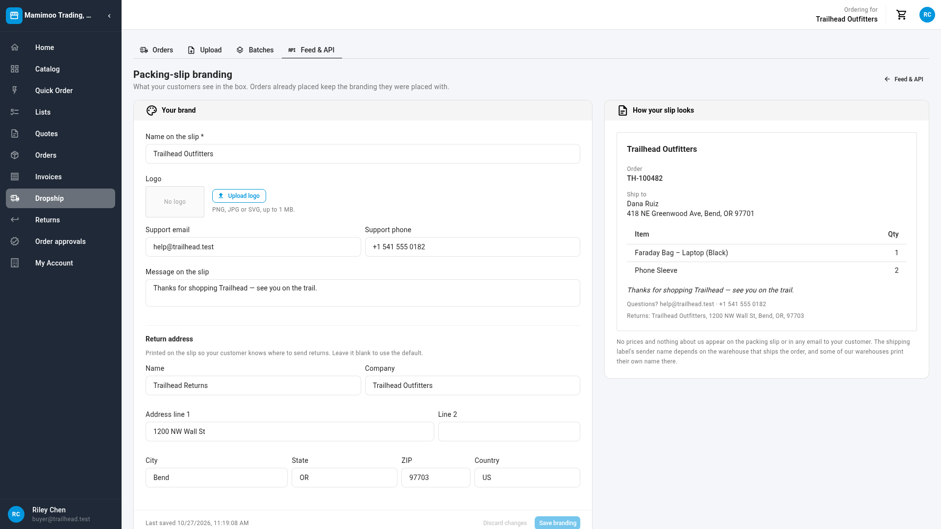The width and height of the screenshot is (941, 529).
Task: Click the document icon beside How your slip looks
Action: [x=622, y=111]
